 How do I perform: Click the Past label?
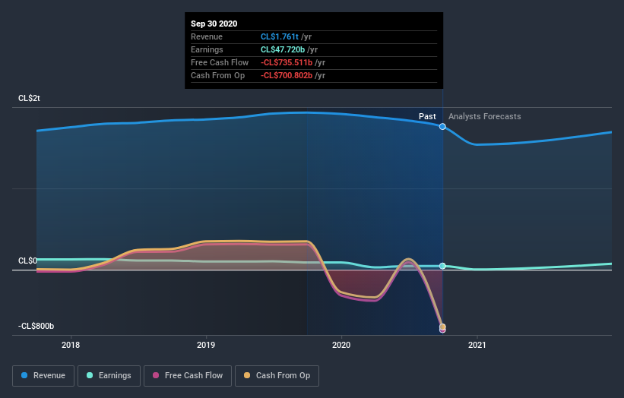[x=427, y=116]
